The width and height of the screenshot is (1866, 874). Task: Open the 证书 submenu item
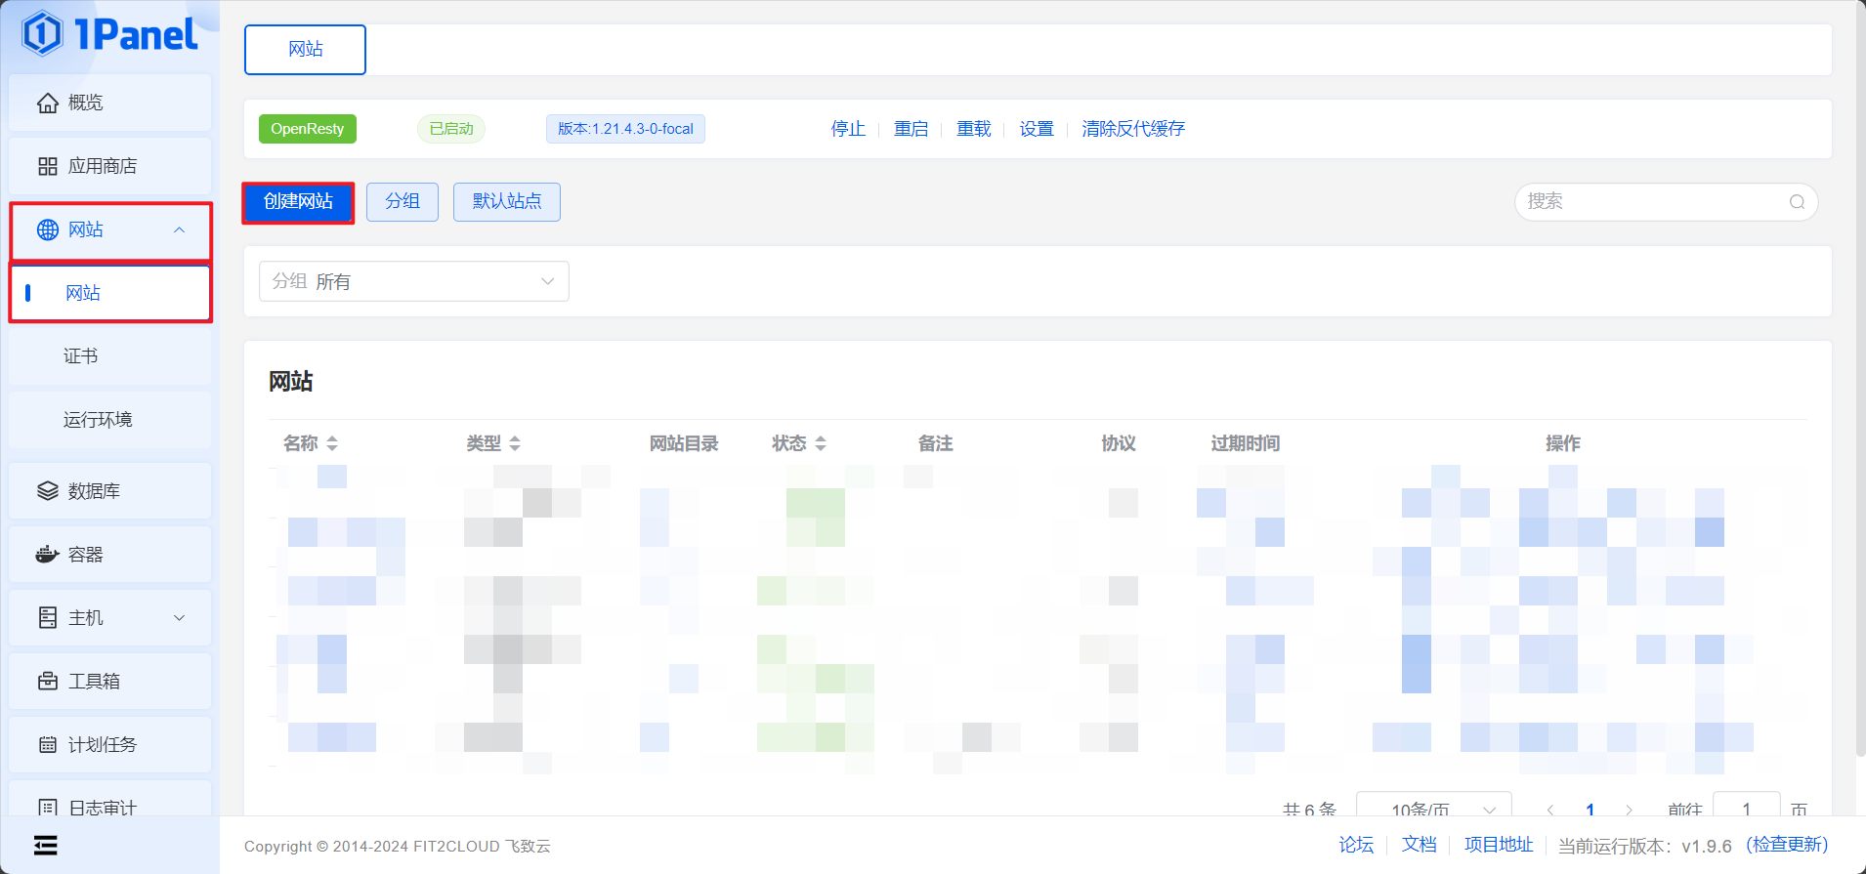[x=81, y=356]
